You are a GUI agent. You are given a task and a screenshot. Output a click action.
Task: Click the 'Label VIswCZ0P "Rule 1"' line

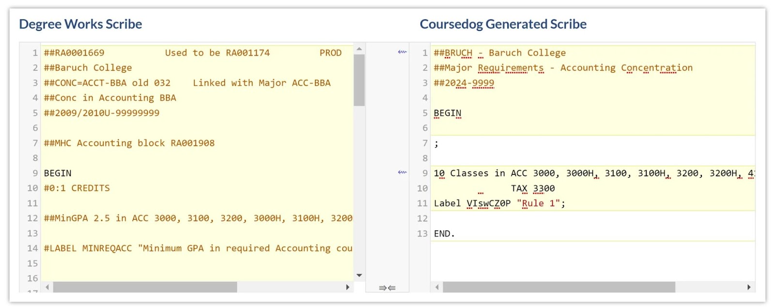pos(499,203)
